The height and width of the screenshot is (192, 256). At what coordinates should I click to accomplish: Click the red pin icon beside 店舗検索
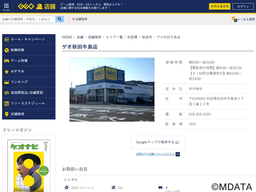click(x=74, y=19)
